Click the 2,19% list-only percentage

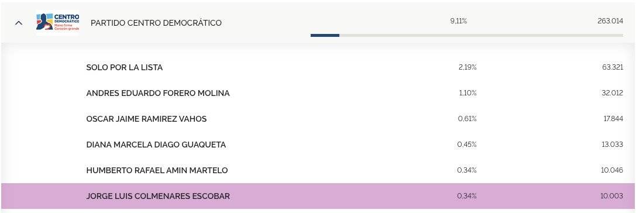click(467, 68)
